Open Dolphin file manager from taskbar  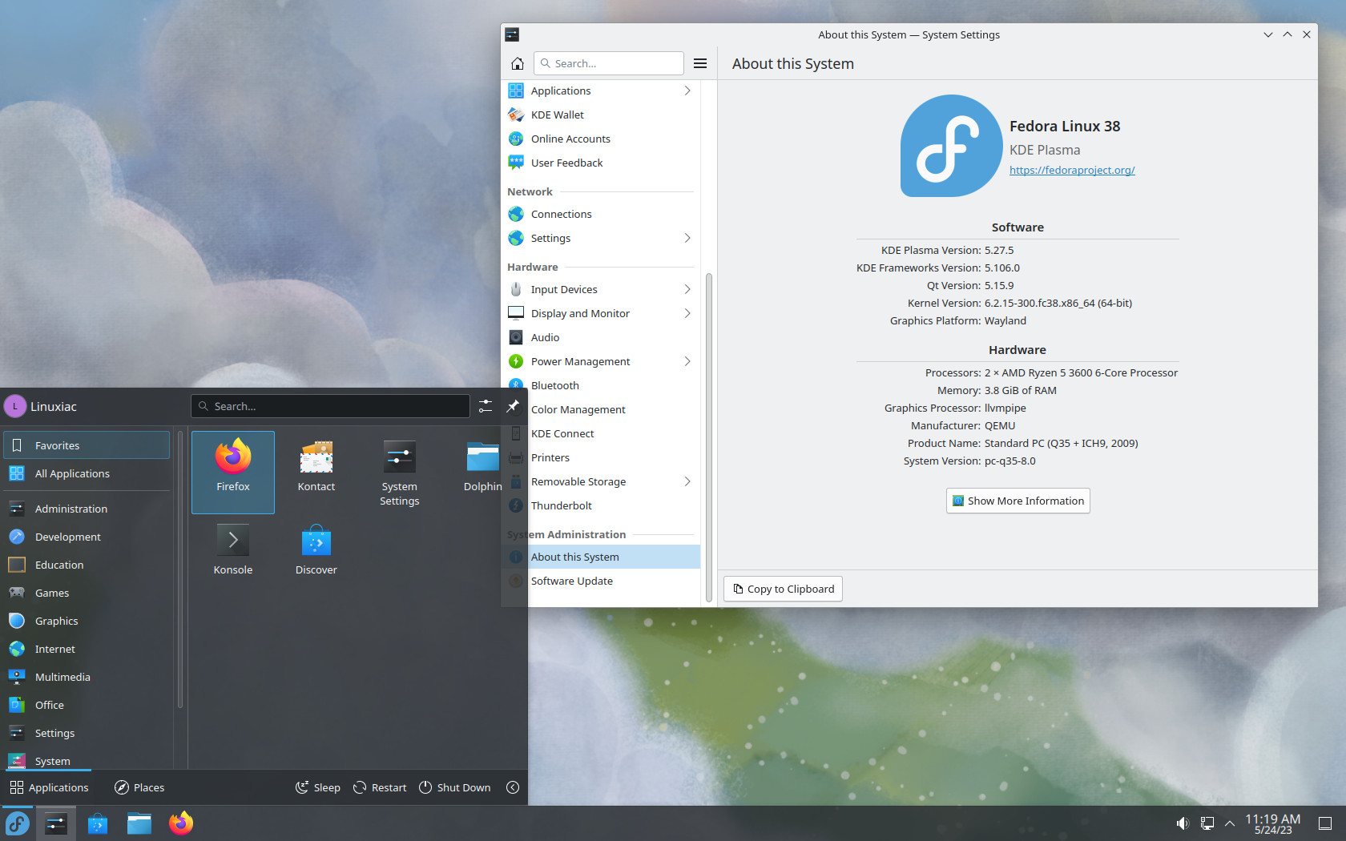point(139,823)
